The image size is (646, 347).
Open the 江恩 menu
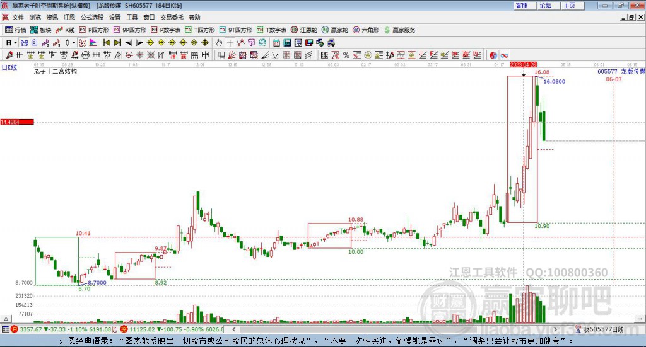pos(69,17)
